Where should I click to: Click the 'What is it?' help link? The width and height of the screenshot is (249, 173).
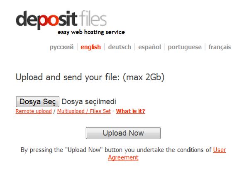tap(131, 111)
